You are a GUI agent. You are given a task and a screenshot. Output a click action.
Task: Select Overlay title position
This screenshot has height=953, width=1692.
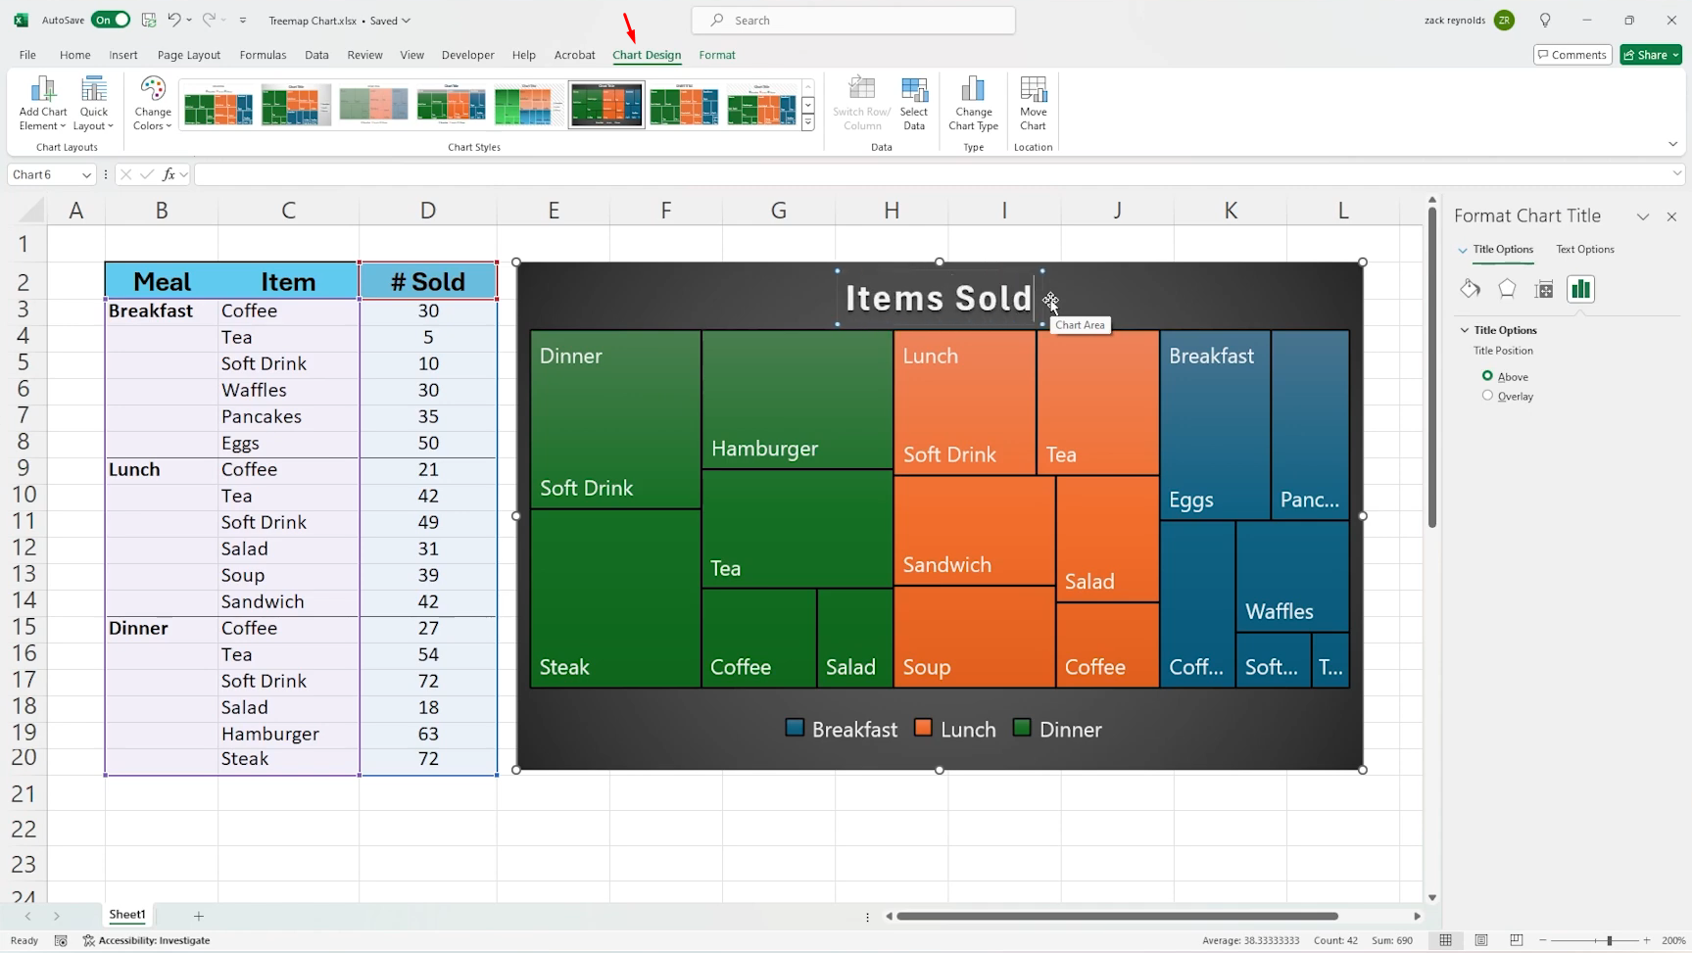click(x=1487, y=396)
